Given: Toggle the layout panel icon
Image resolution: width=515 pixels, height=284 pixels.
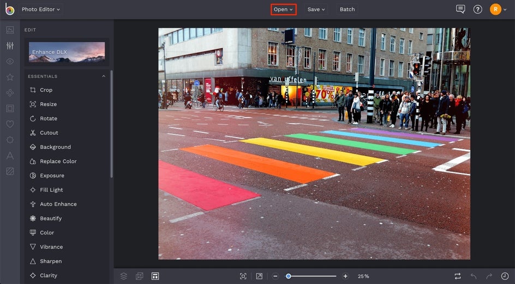Looking at the screenshot, I should (155, 276).
